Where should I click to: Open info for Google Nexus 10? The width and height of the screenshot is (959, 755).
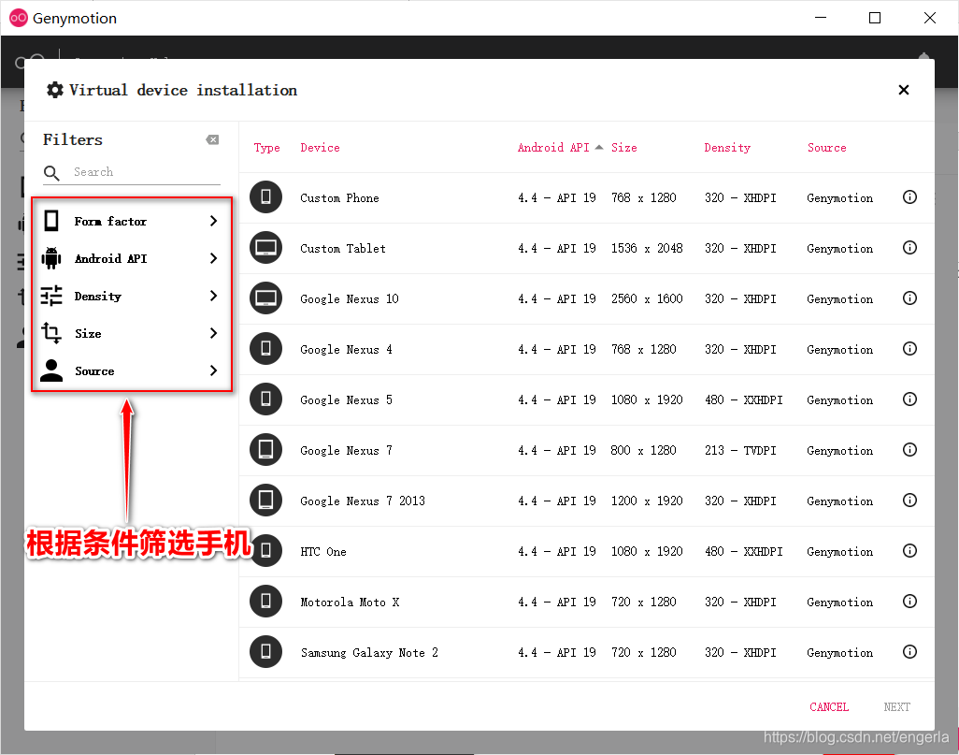909,298
